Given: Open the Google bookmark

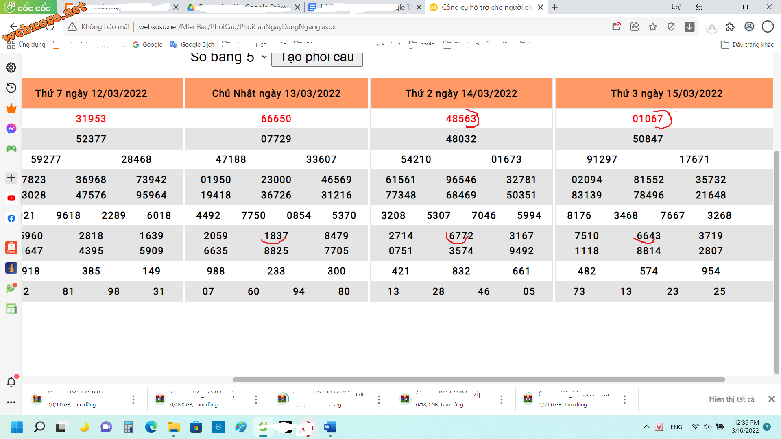Looking at the screenshot, I should point(148,45).
